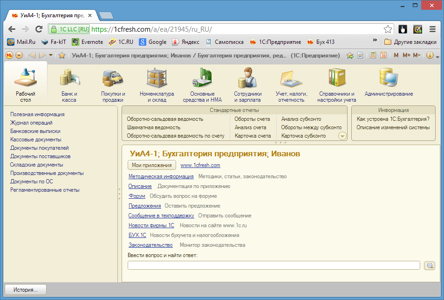Open Оборотно-сальдовая ведомость по счету report

pos(176,136)
